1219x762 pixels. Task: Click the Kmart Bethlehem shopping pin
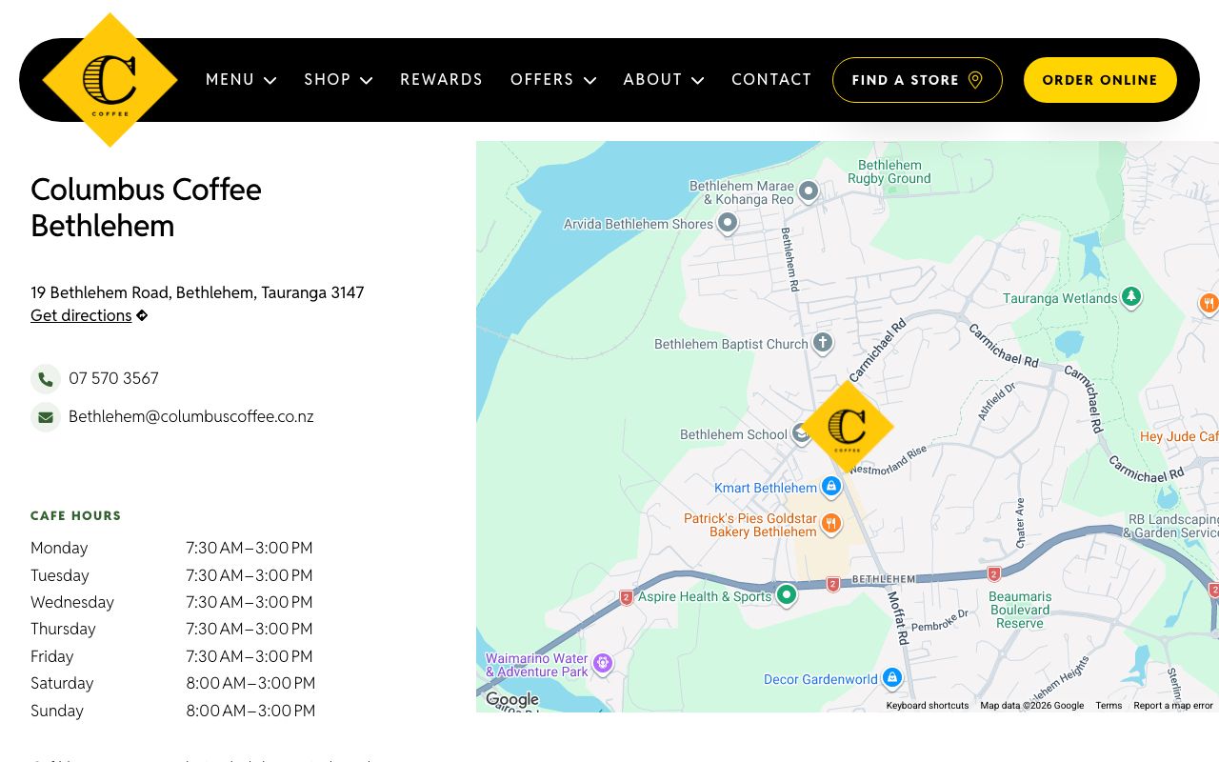point(831,488)
